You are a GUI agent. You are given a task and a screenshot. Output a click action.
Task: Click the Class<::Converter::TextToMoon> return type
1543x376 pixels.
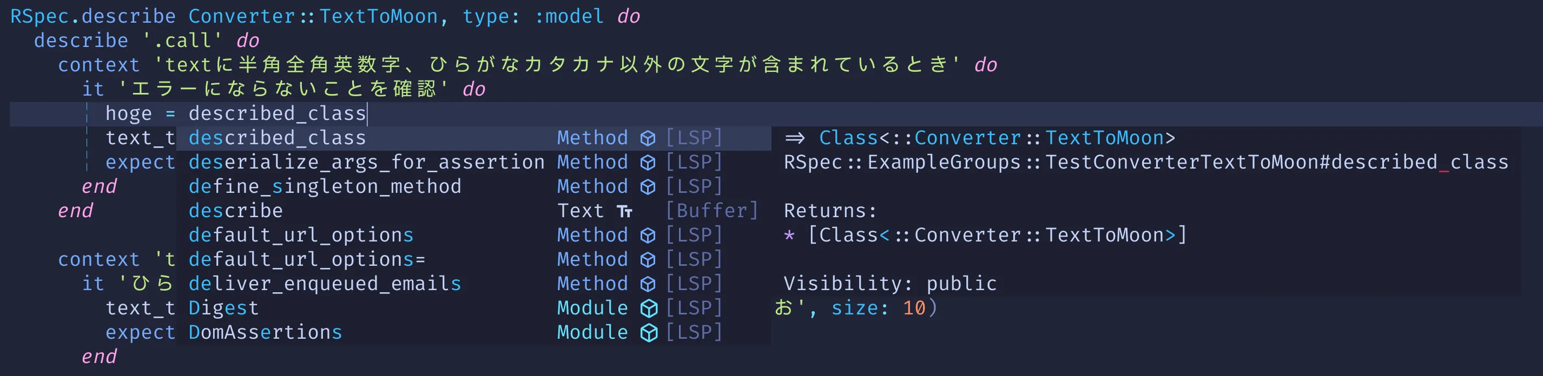coord(996,137)
